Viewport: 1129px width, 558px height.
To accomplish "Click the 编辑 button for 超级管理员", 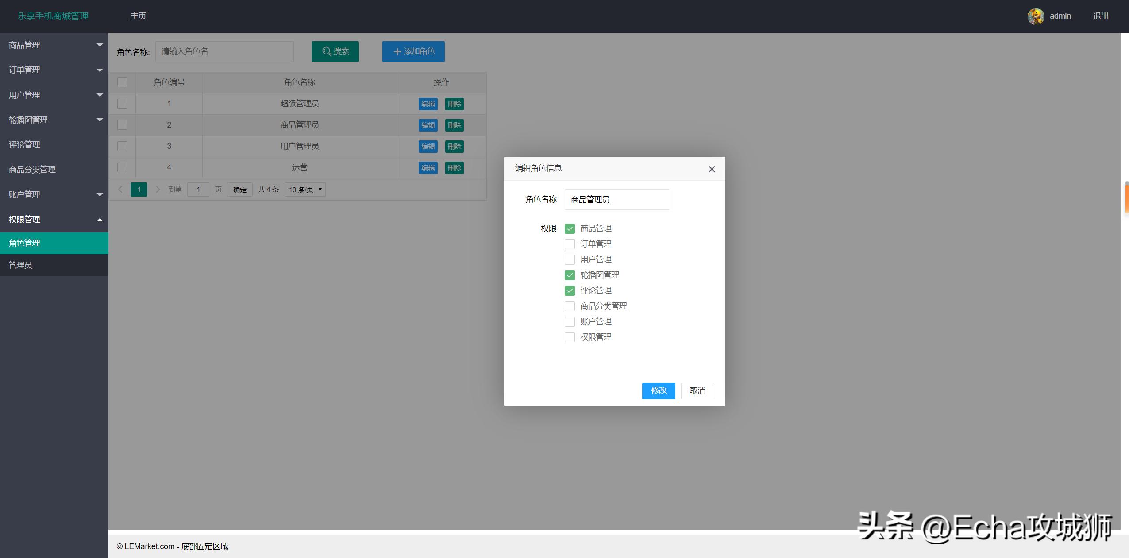I will tap(427, 104).
